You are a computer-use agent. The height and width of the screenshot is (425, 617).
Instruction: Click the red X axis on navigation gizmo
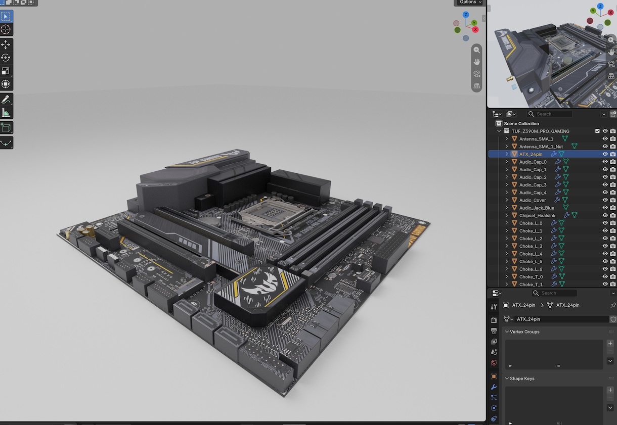(475, 30)
